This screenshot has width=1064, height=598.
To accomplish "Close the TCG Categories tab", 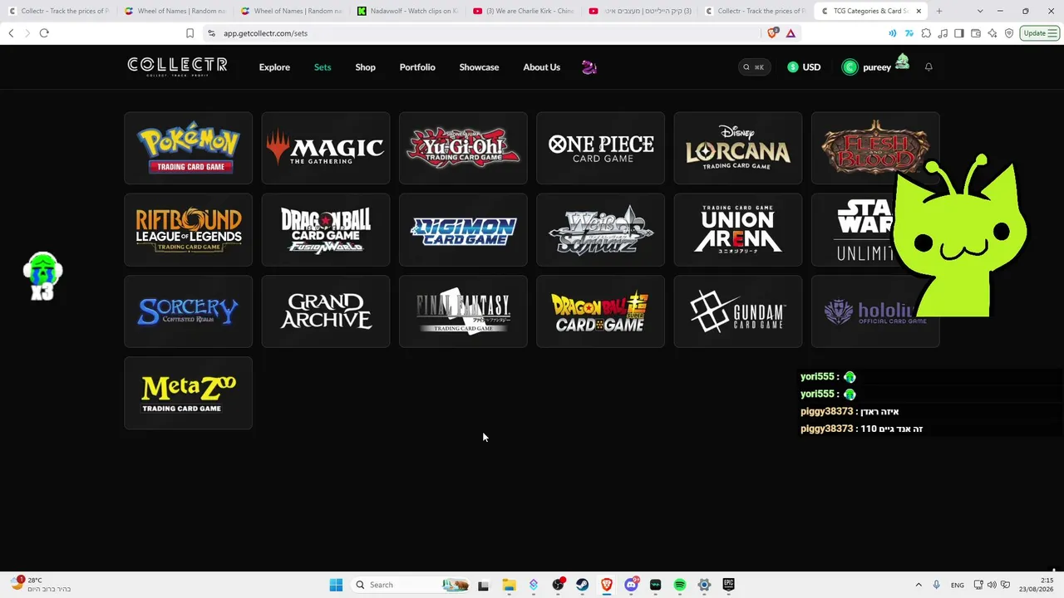I will pos(919,11).
